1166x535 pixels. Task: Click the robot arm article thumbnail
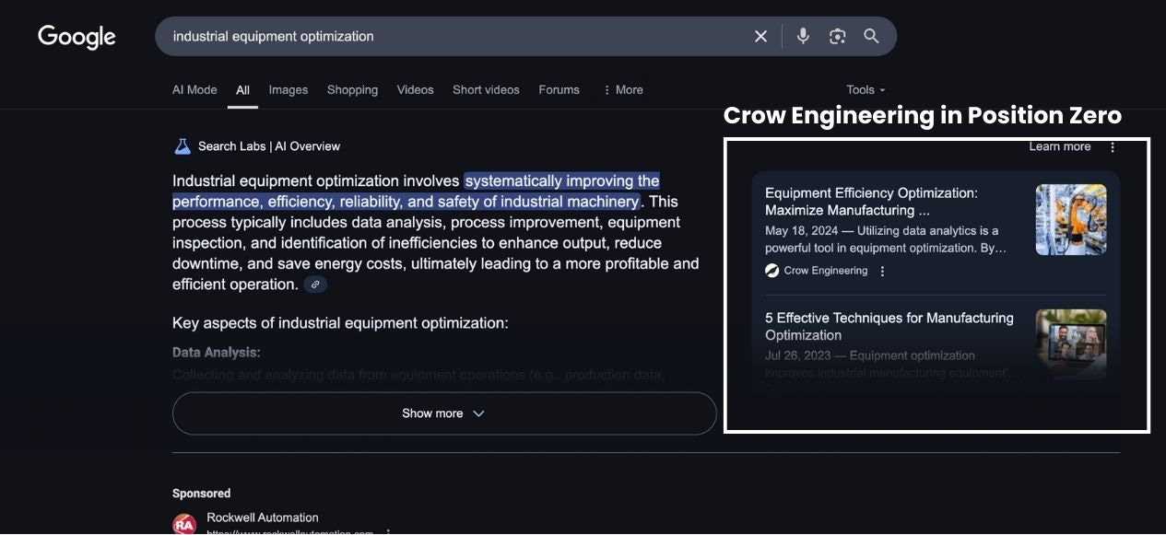pyautogui.click(x=1071, y=219)
